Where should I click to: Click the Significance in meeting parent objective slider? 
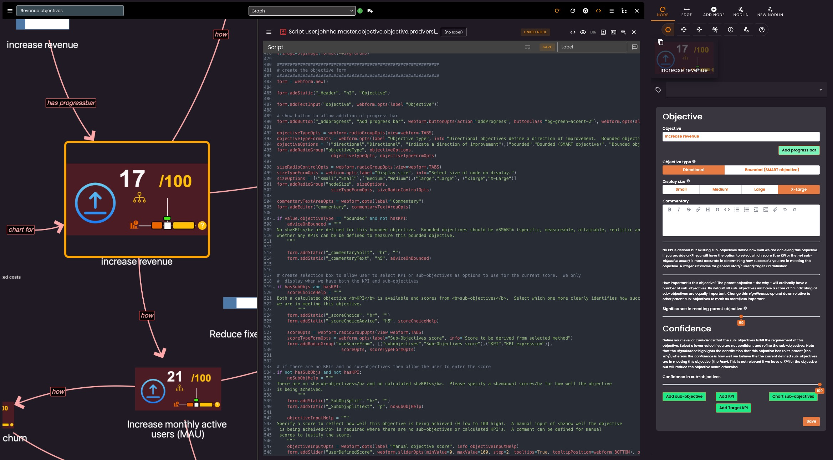[x=741, y=316]
